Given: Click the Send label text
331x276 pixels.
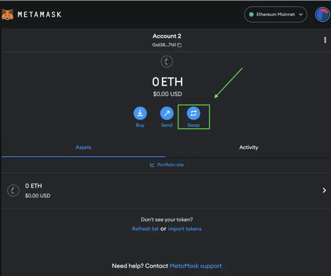Looking at the screenshot, I should pyautogui.click(x=167, y=125).
